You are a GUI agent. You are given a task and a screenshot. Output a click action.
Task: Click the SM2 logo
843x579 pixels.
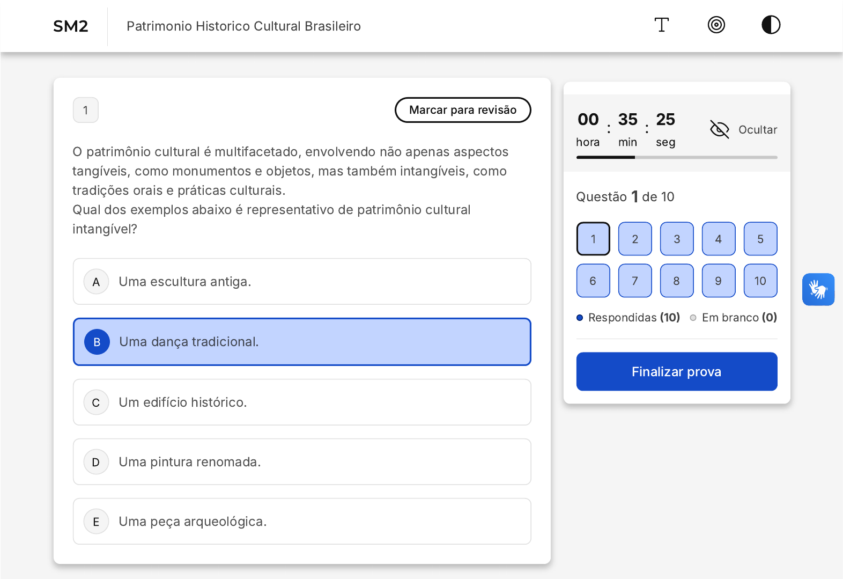[x=70, y=26]
